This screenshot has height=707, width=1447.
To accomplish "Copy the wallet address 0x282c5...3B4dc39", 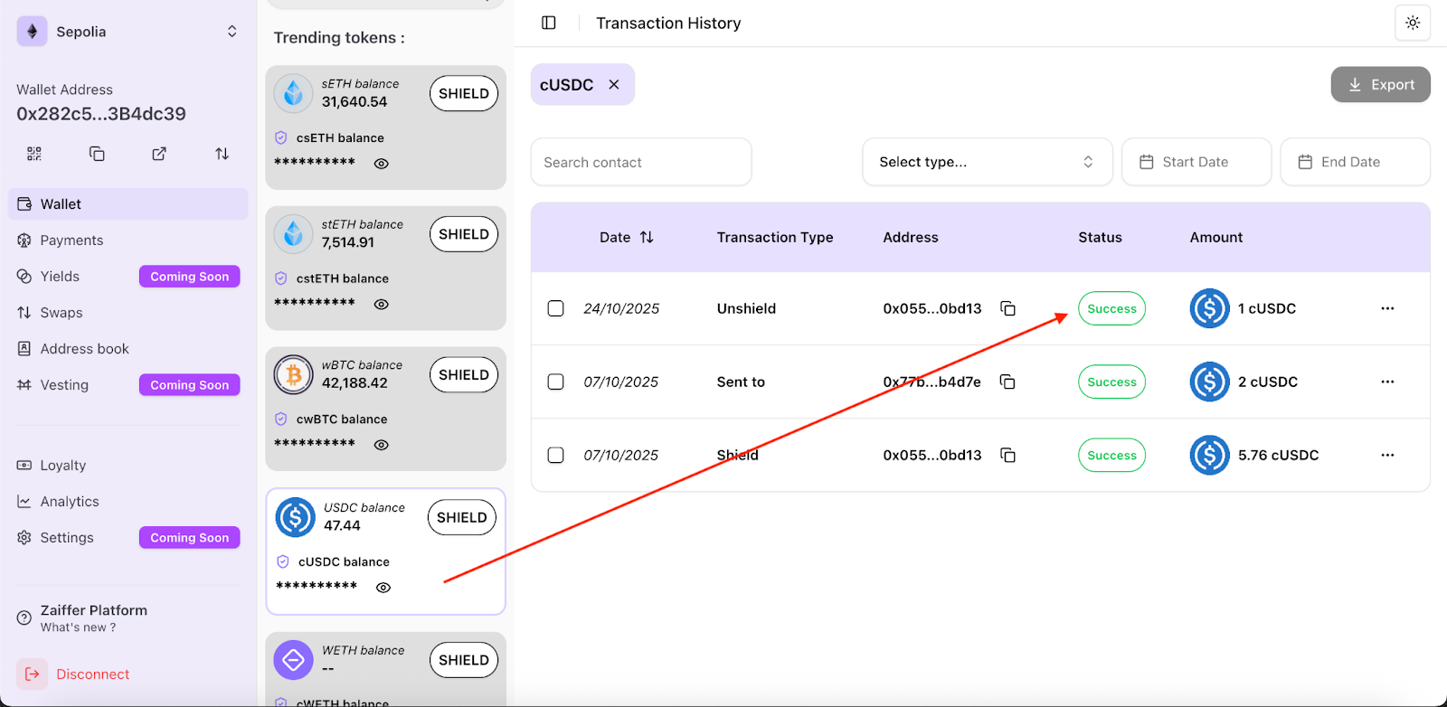I will point(97,154).
